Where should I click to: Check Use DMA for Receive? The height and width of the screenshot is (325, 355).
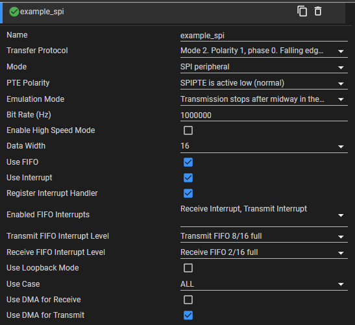[188, 300]
